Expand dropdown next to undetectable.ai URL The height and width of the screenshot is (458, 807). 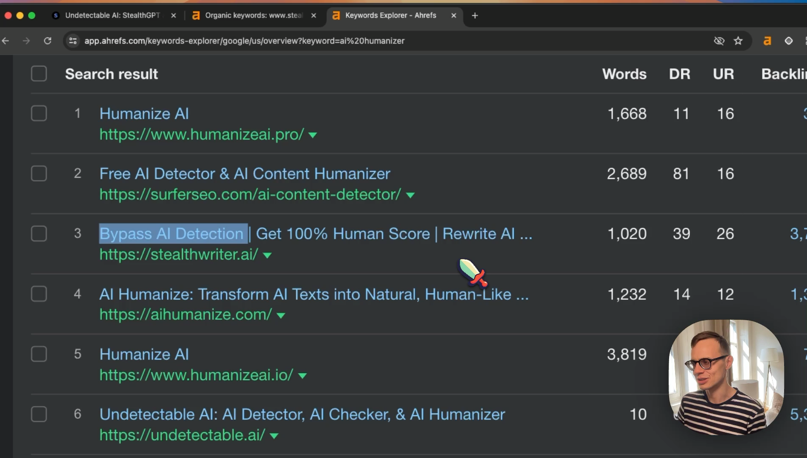pyautogui.click(x=274, y=436)
